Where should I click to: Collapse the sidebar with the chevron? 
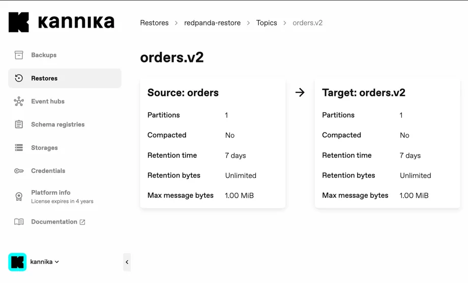(x=127, y=262)
